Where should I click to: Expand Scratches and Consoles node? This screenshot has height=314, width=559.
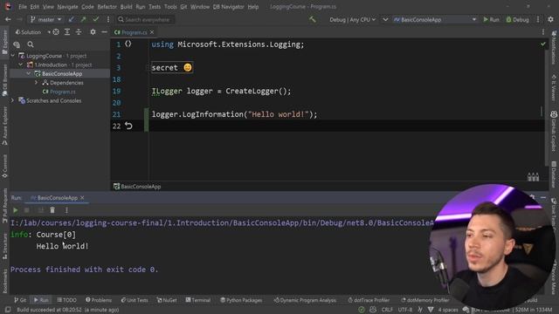tap(13, 101)
